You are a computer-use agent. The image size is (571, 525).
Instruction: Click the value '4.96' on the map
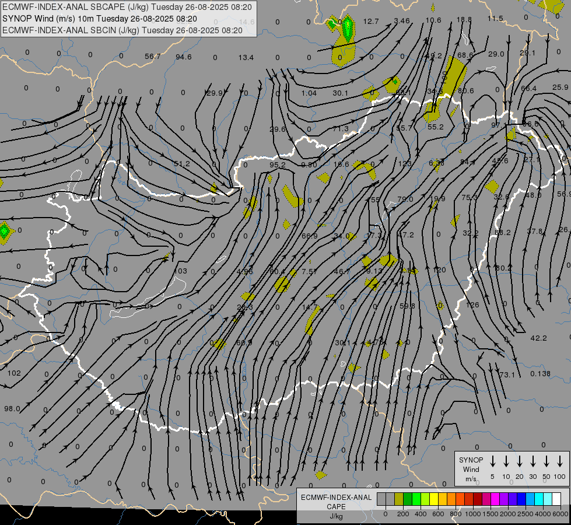pos(244,271)
